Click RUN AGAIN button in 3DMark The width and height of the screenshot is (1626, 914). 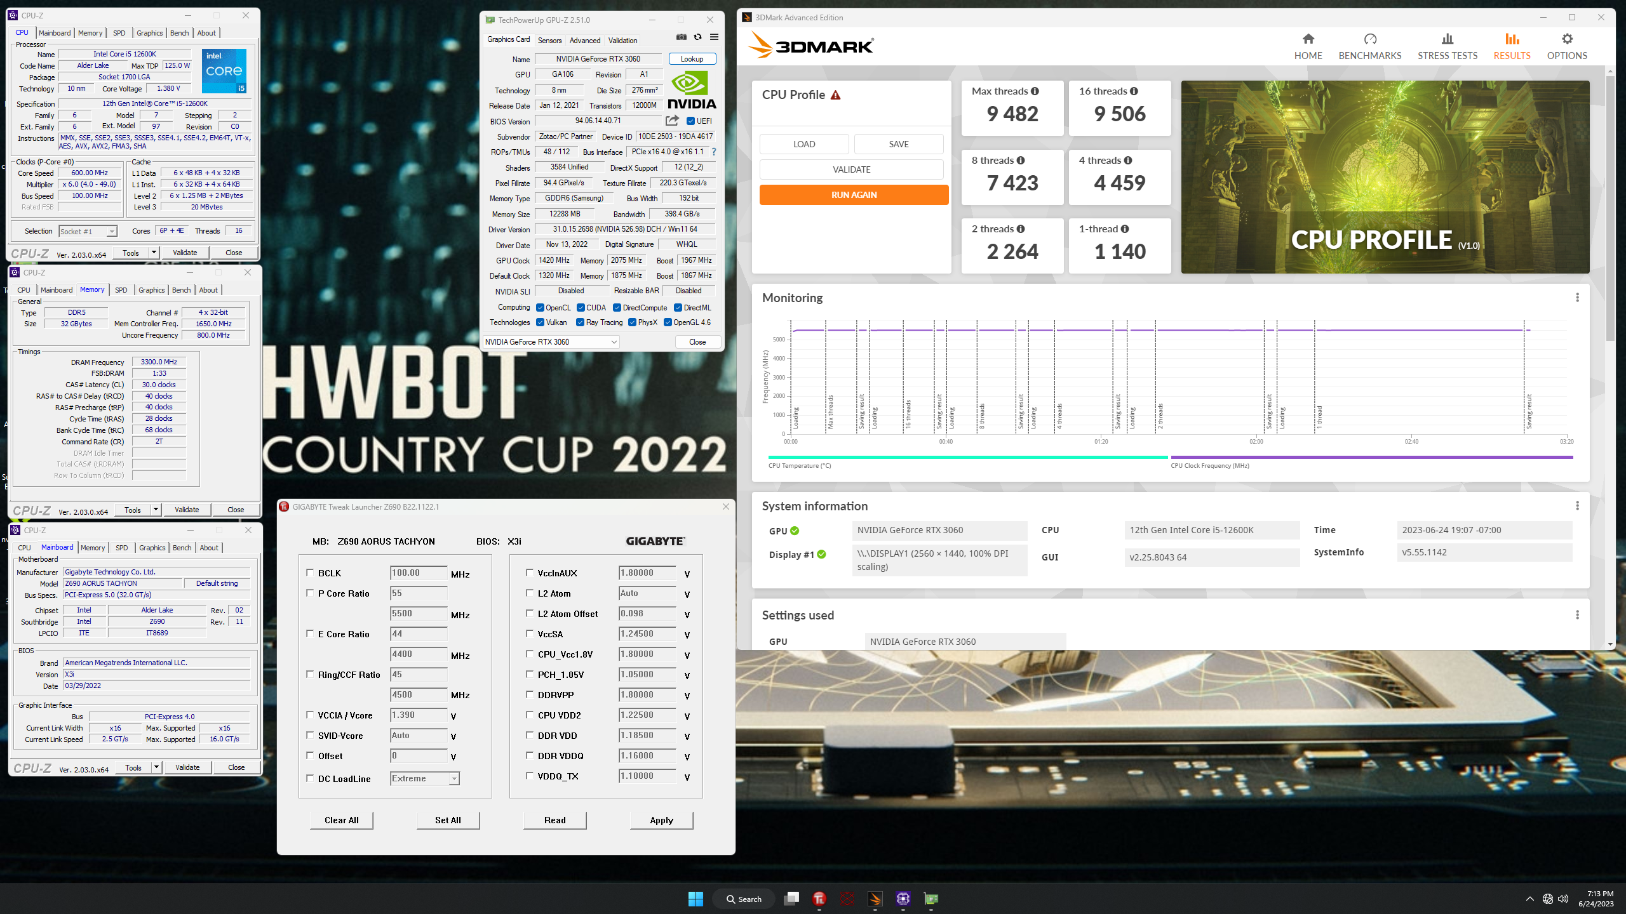tap(854, 195)
